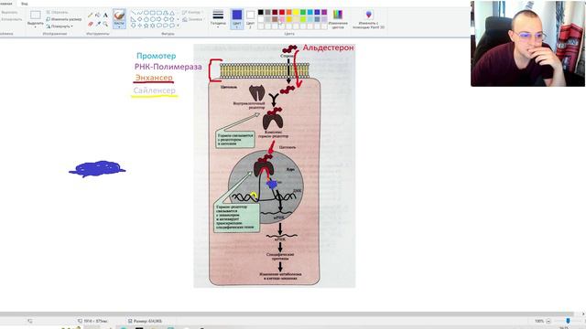This screenshot has height=329, width=586.
Task: Open the Rotate (Повернуть) dropdown
Action: 60,27
